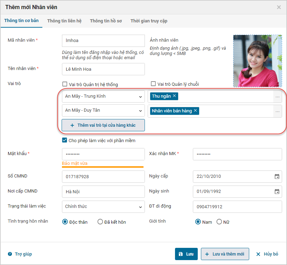Image resolution: width=287 pixels, height=265 pixels.
Task: Close the Thêm mới Nhân viên dialog
Action: tap(279, 7)
